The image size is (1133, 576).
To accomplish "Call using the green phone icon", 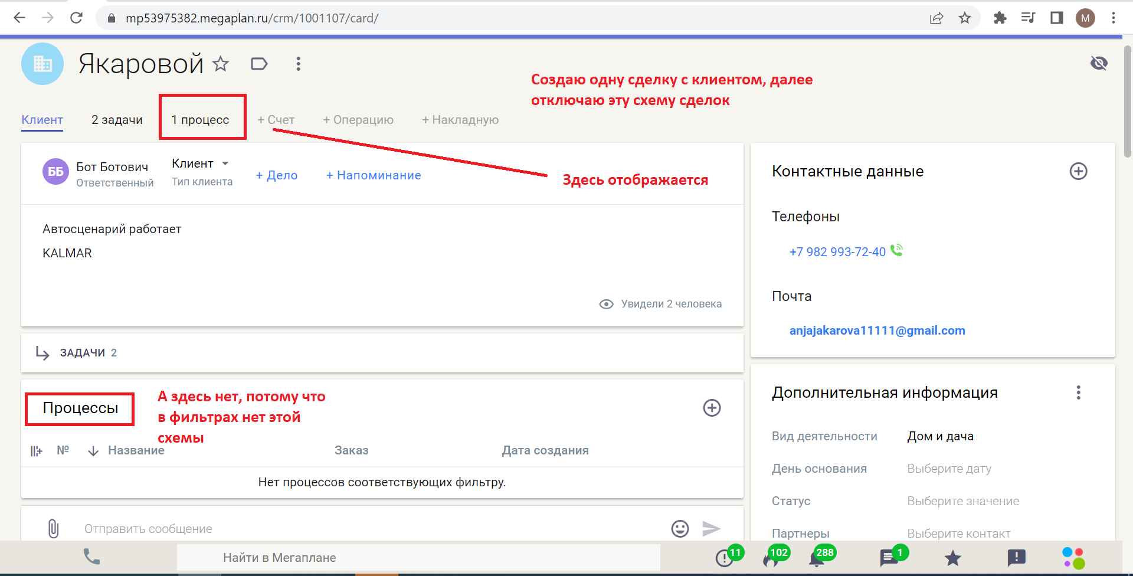I will tap(896, 250).
